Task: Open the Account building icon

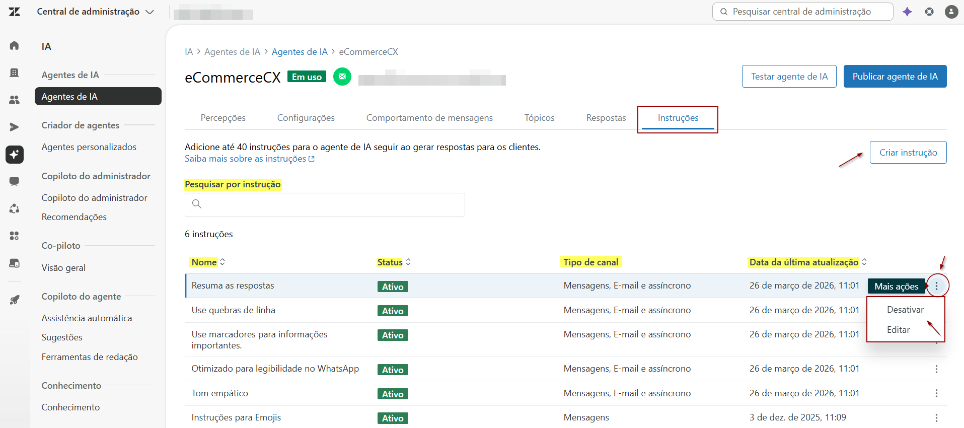Action: tap(15, 73)
